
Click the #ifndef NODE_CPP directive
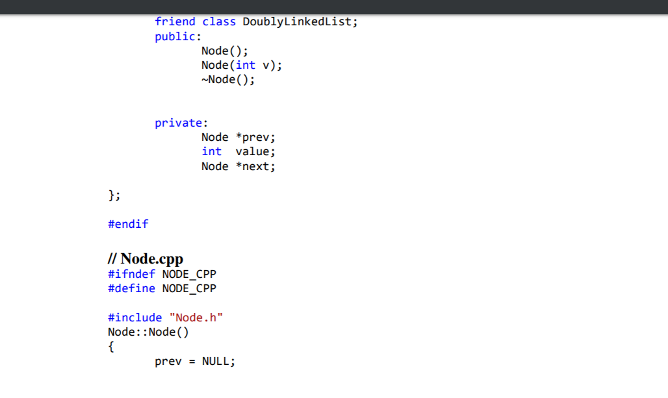[162, 274]
